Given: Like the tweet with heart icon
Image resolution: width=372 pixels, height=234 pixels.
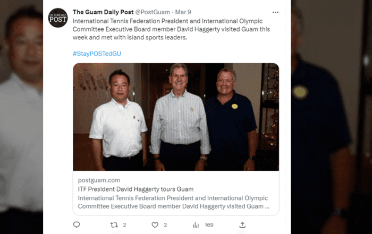Looking at the screenshot, I should point(155,225).
